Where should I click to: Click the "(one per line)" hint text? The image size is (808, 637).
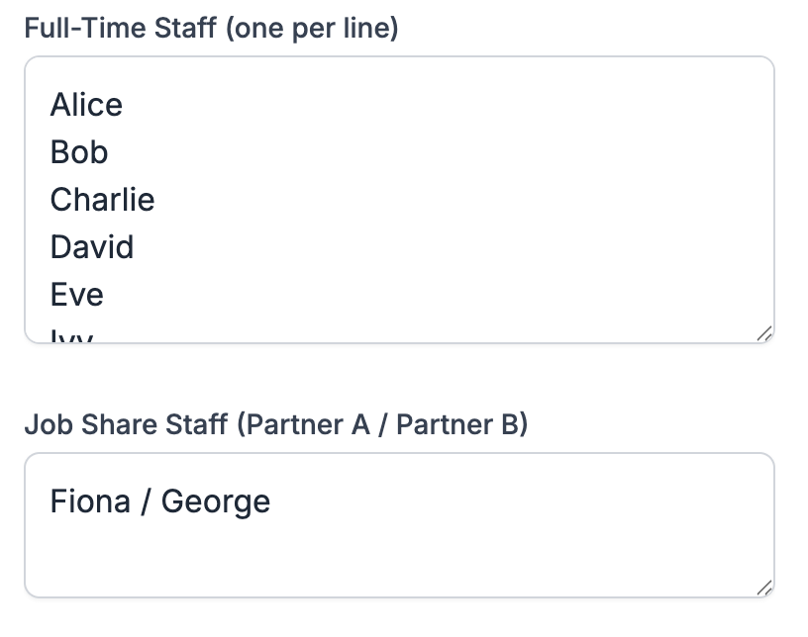312,28
